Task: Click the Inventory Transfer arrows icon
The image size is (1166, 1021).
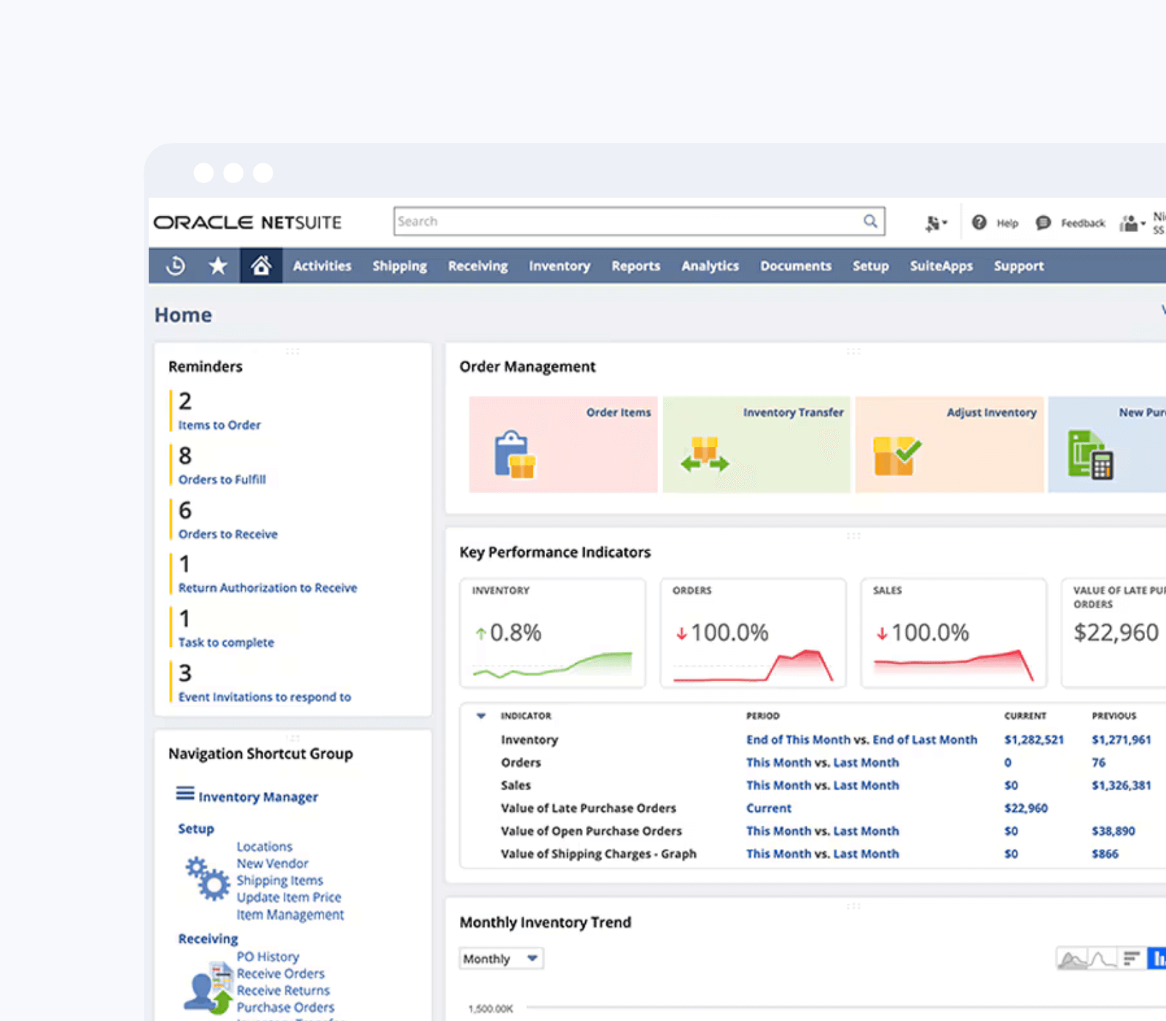Action: (705, 454)
